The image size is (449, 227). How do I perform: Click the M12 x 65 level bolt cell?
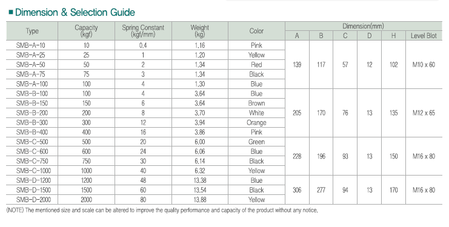point(424,113)
